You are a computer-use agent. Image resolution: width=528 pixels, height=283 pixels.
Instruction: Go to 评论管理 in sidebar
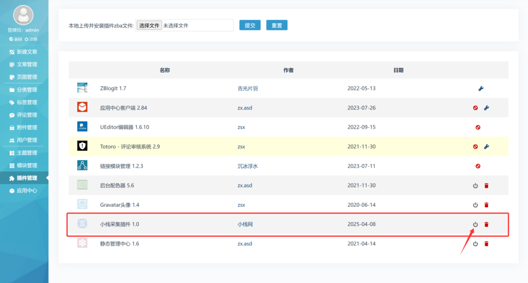23,115
